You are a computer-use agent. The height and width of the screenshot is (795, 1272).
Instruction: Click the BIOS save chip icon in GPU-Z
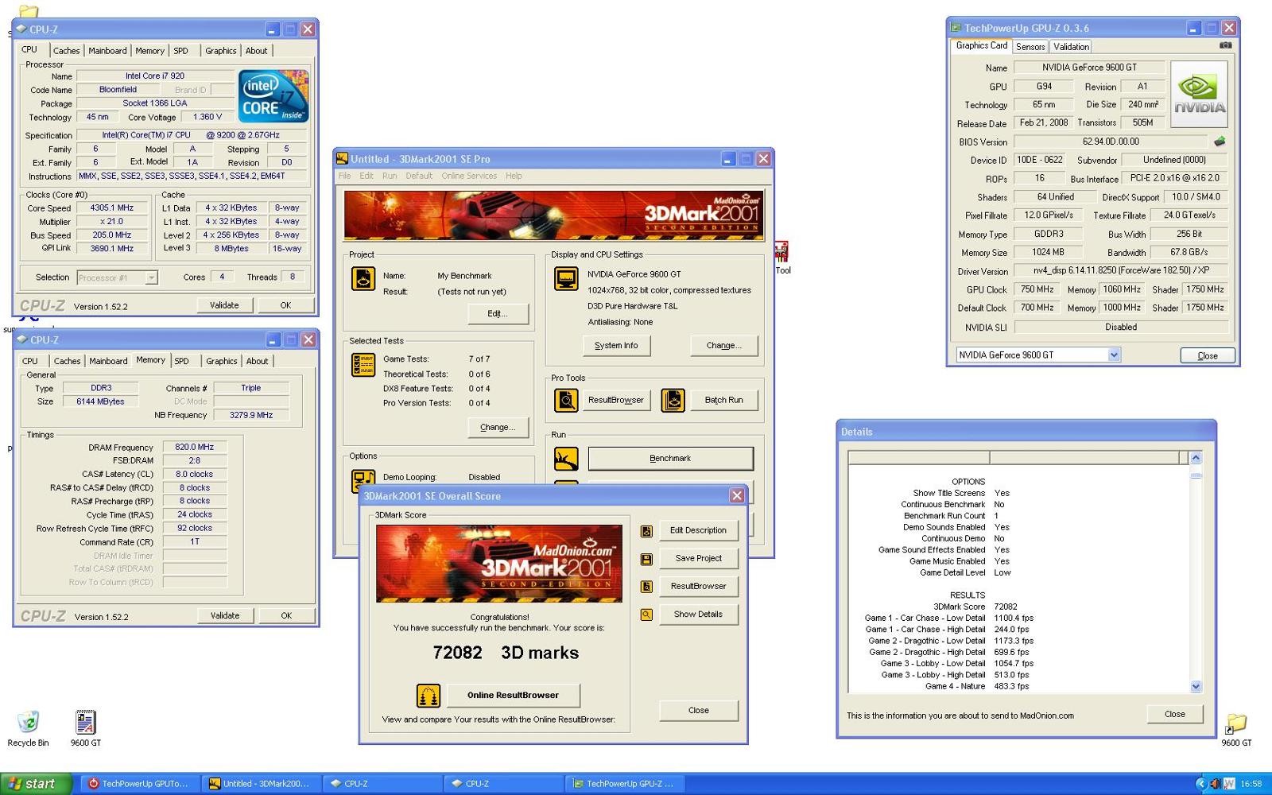pos(1220,142)
